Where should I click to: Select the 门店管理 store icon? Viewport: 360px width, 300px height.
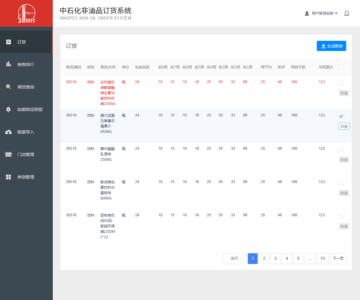coord(9,154)
